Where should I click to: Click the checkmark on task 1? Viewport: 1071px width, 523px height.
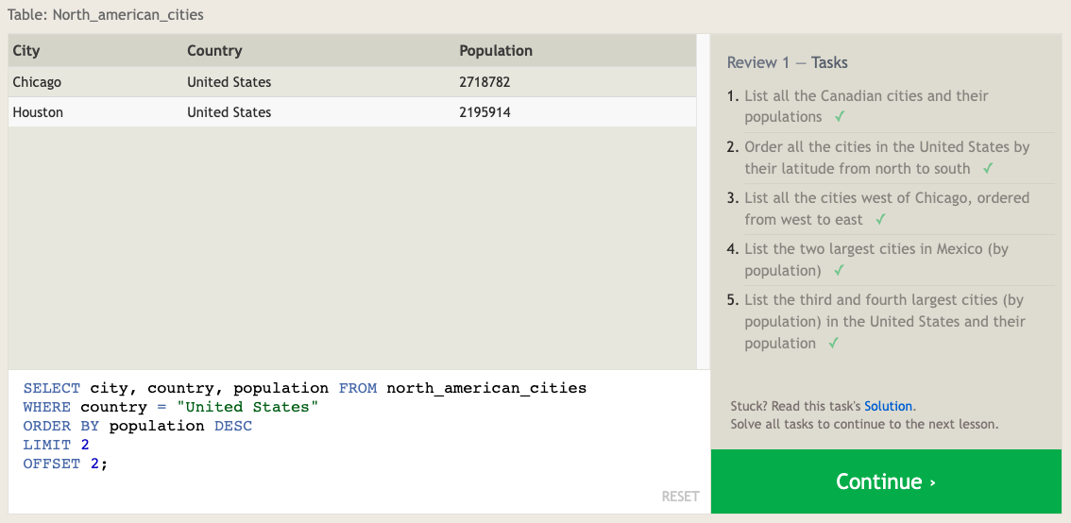click(x=840, y=117)
